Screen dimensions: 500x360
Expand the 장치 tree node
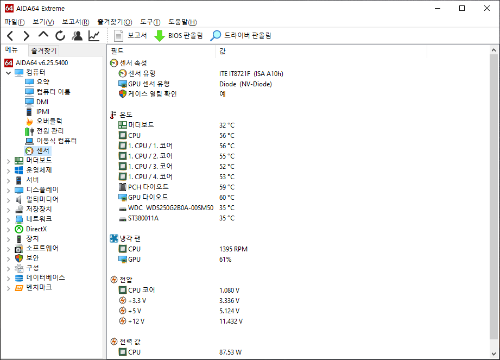click(9, 239)
